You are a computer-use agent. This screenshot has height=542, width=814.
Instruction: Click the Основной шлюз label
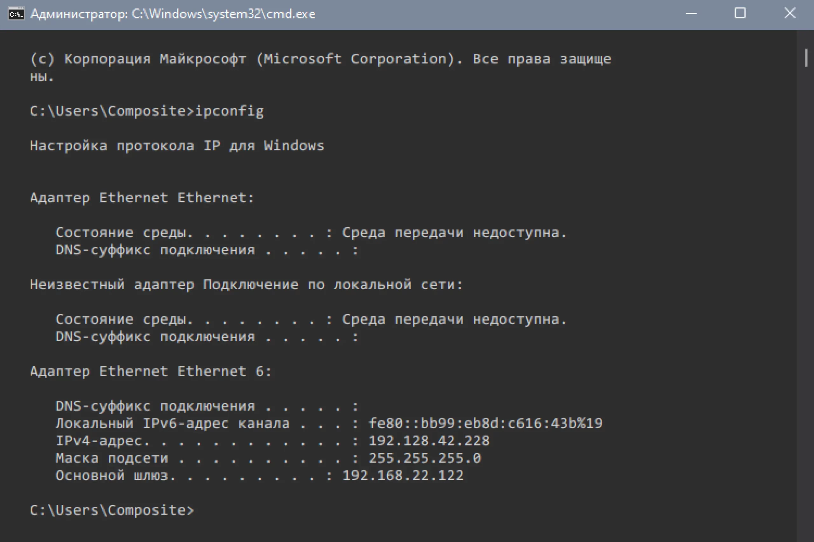[112, 476]
